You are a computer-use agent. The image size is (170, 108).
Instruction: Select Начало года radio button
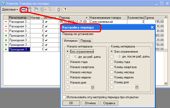coord(68,62)
